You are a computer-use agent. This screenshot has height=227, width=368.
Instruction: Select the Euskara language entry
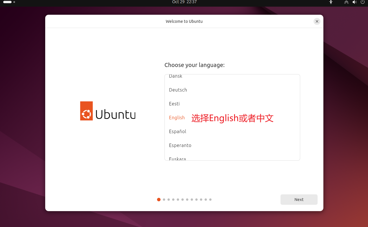tap(177, 159)
